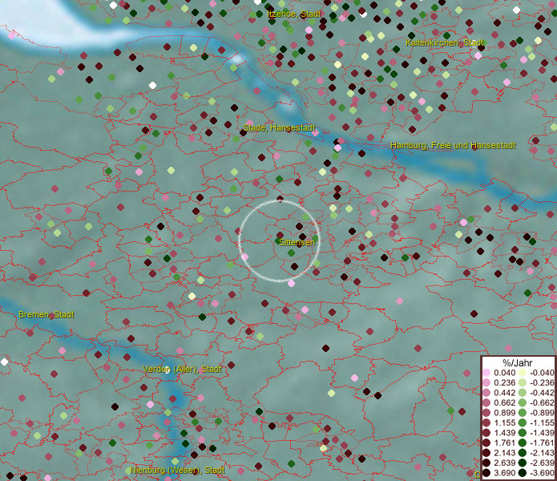Pick the 1.155 legend swatch
The height and width of the screenshot is (481, 557).
point(486,422)
